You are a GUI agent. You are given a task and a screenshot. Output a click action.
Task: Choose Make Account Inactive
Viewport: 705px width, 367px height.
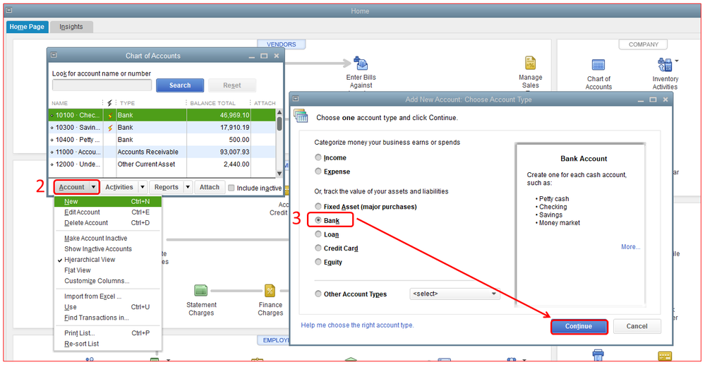click(x=107, y=239)
